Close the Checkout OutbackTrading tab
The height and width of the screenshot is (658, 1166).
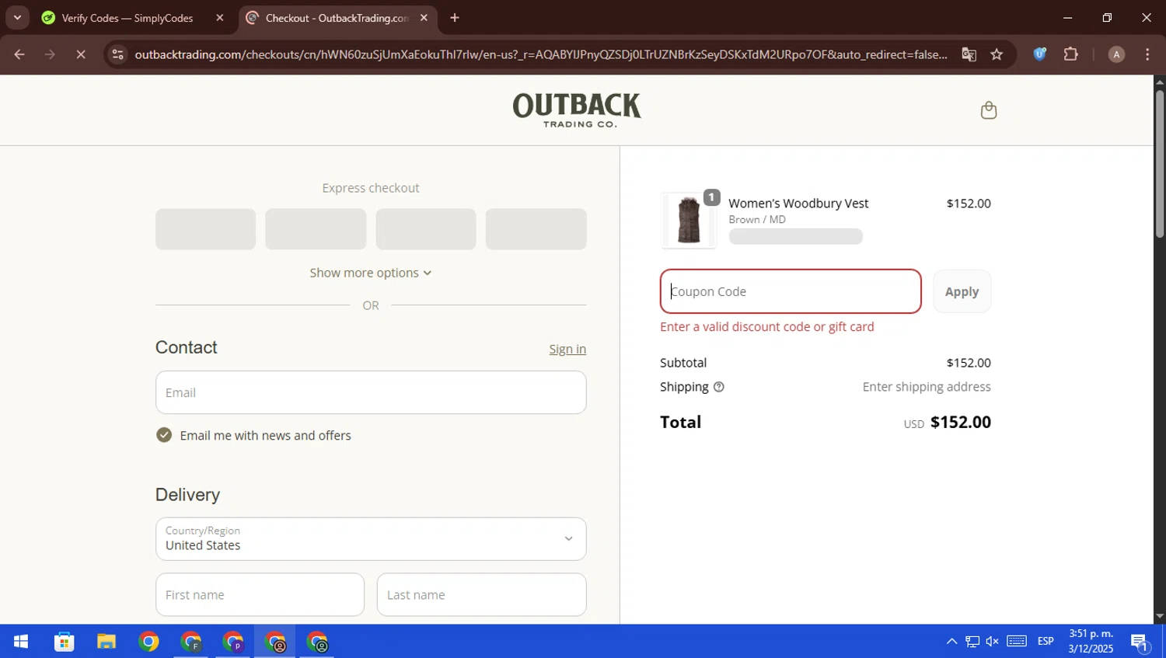click(424, 18)
